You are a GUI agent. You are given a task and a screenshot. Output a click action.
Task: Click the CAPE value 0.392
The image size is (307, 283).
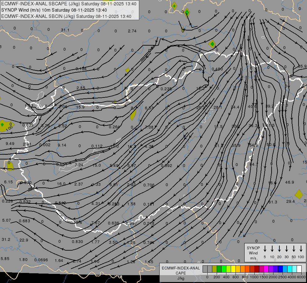(167, 166)
